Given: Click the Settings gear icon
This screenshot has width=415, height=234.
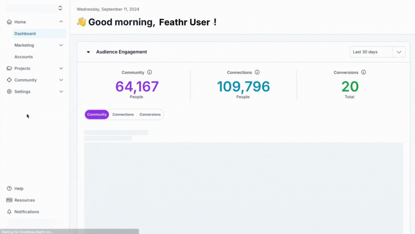Looking at the screenshot, I should [x=10, y=92].
